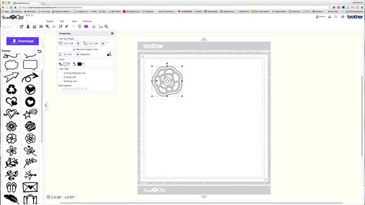The width and height of the screenshot is (365, 205).
Task: Insert the recycle symbol stamp
Action: (11, 89)
